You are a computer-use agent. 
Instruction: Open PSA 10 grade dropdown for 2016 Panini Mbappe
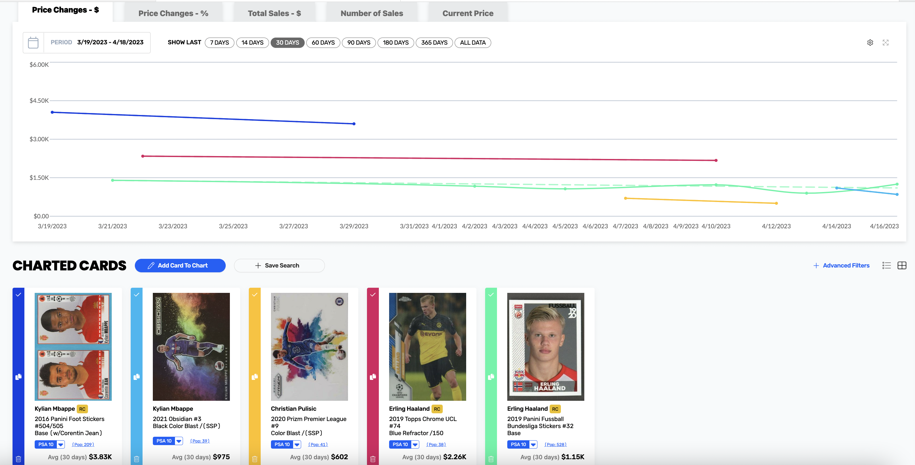(x=61, y=444)
